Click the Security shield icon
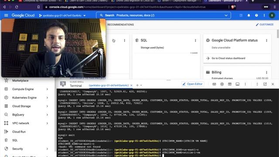The height and width of the screenshot is (157, 279). click(6, 149)
